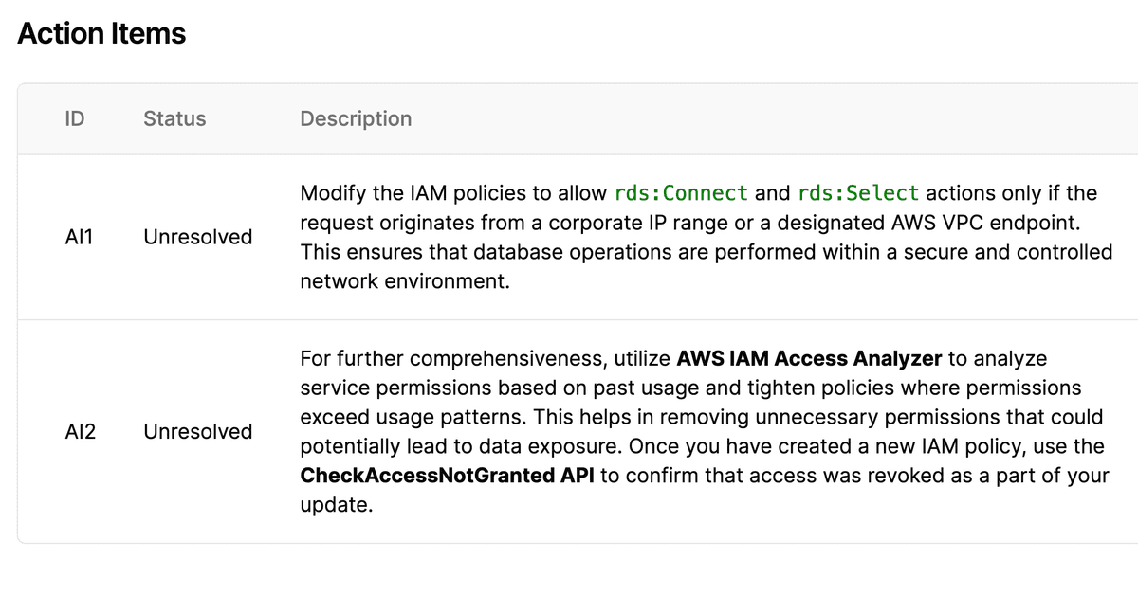
Task: Click the Unresolved status for AI1
Action: 197,237
